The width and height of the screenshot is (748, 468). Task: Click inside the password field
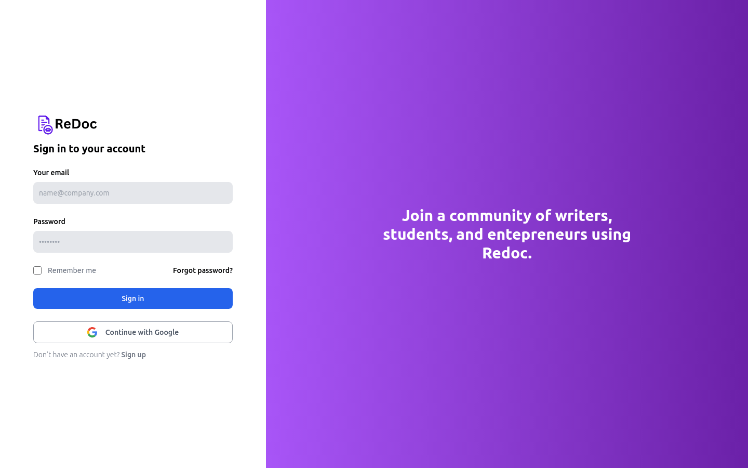point(132,242)
